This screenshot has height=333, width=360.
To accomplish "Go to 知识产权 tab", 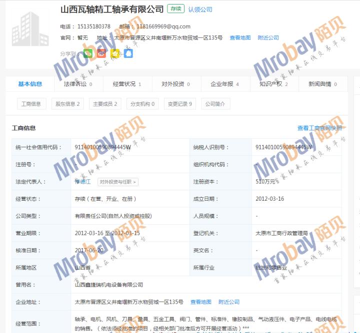I will click(273, 84).
